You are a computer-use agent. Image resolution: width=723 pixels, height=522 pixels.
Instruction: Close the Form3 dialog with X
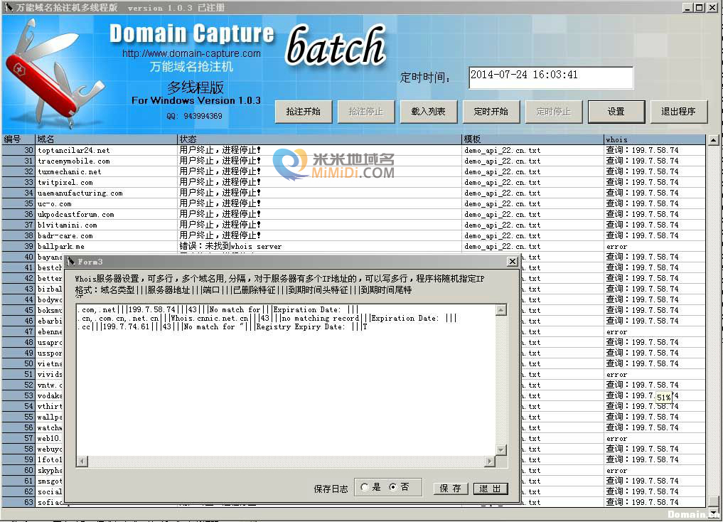[513, 262]
